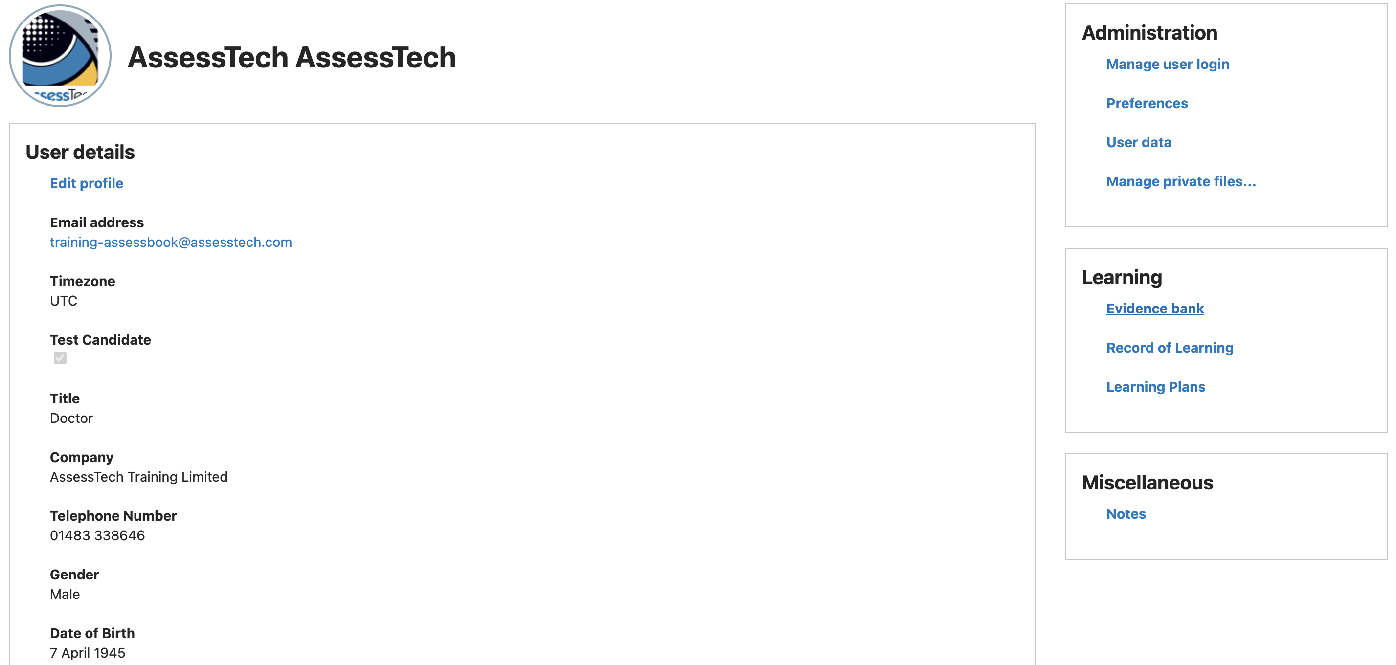Open Notes under Miscellaneous

coord(1126,514)
